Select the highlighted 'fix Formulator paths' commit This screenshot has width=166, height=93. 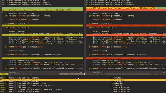click(83, 80)
